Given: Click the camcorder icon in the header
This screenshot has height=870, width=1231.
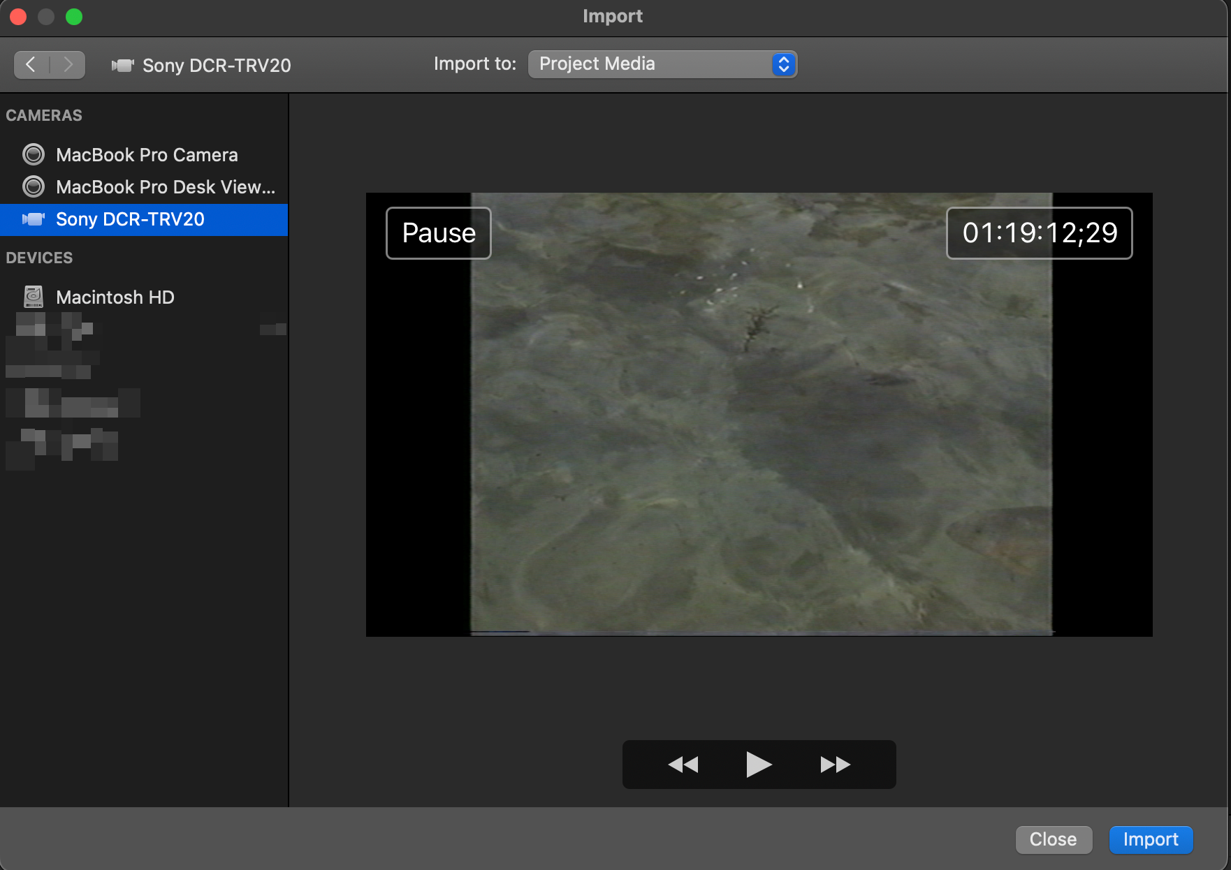Looking at the screenshot, I should coord(122,66).
